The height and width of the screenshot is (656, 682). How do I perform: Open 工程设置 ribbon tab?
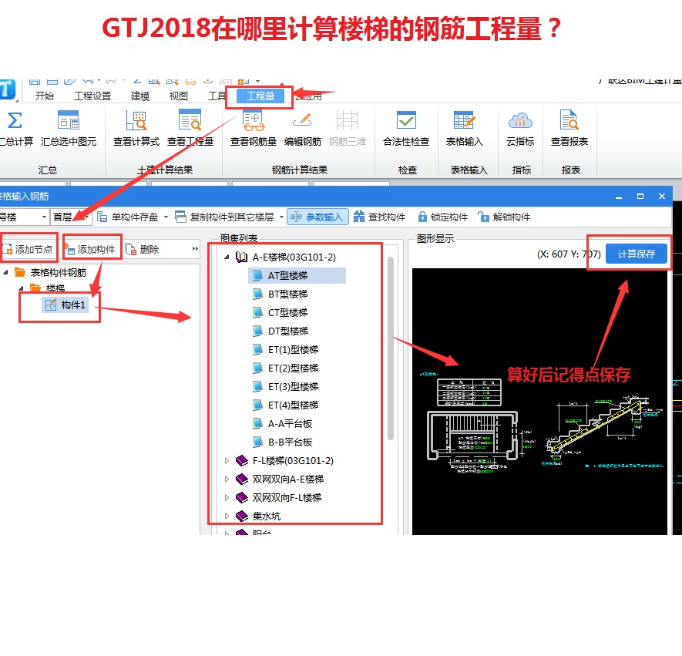pos(92,96)
